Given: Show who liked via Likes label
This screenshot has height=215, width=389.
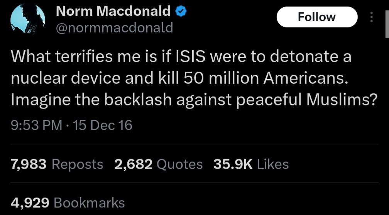Looking at the screenshot, I should point(272,164).
